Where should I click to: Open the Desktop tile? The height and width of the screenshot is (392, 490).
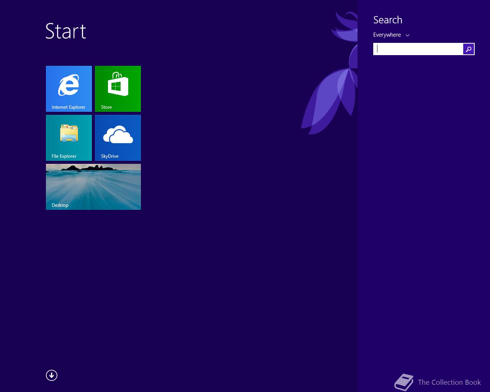(x=93, y=187)
